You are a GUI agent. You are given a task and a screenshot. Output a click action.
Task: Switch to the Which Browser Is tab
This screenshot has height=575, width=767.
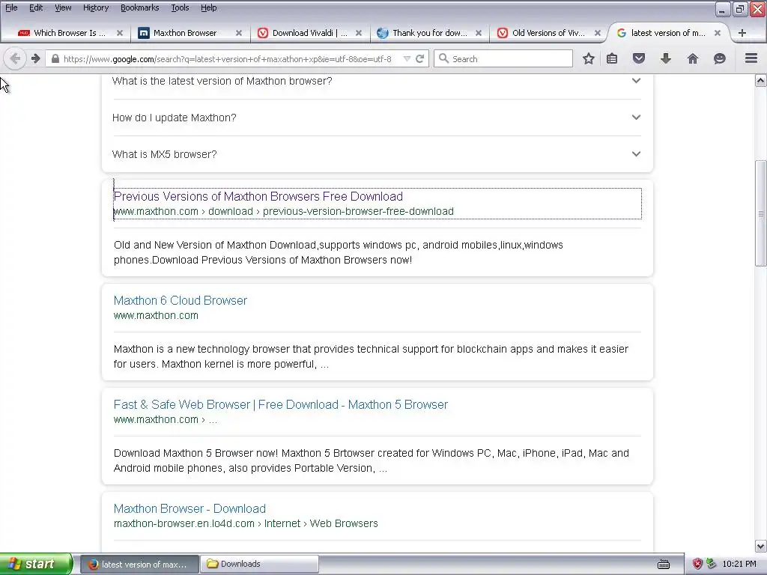click(70, 33)
